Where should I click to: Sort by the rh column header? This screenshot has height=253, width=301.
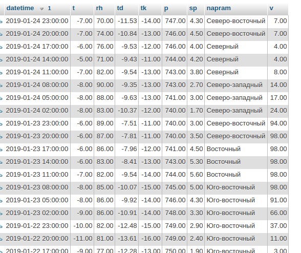pyautogui.click(x=99, y=8)
